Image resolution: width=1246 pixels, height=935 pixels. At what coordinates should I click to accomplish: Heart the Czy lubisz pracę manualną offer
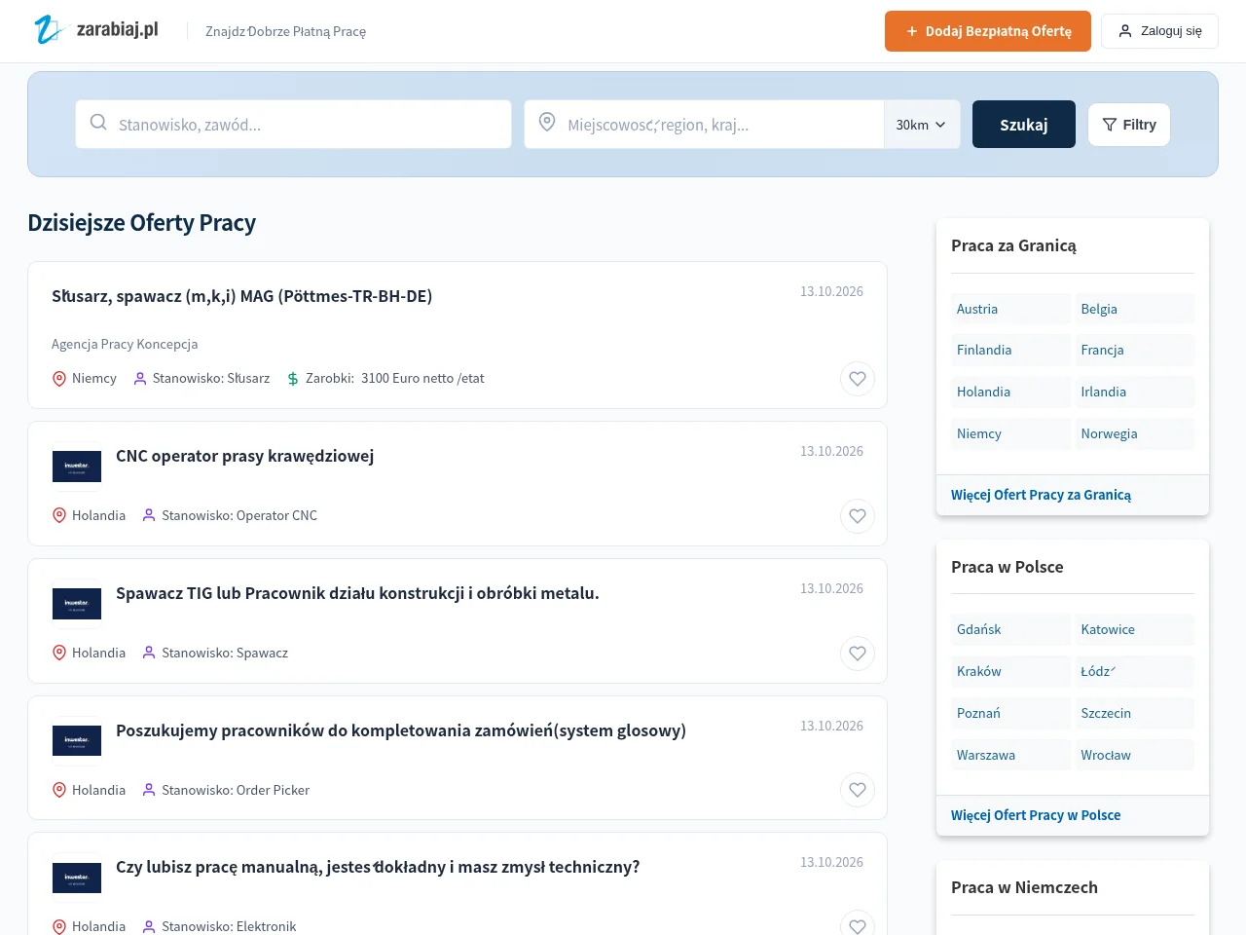coord(858,925)
